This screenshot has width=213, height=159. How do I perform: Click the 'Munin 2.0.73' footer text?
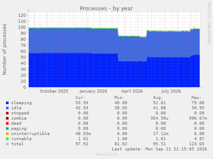click(x=106, y=154)
